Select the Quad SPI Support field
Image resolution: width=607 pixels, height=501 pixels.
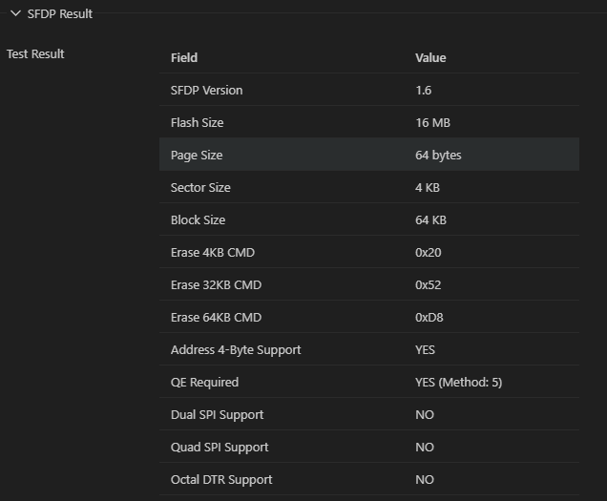click(x=219, y=447)
